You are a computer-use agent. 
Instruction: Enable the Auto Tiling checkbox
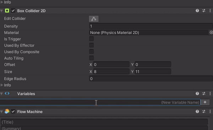point(92,58)
